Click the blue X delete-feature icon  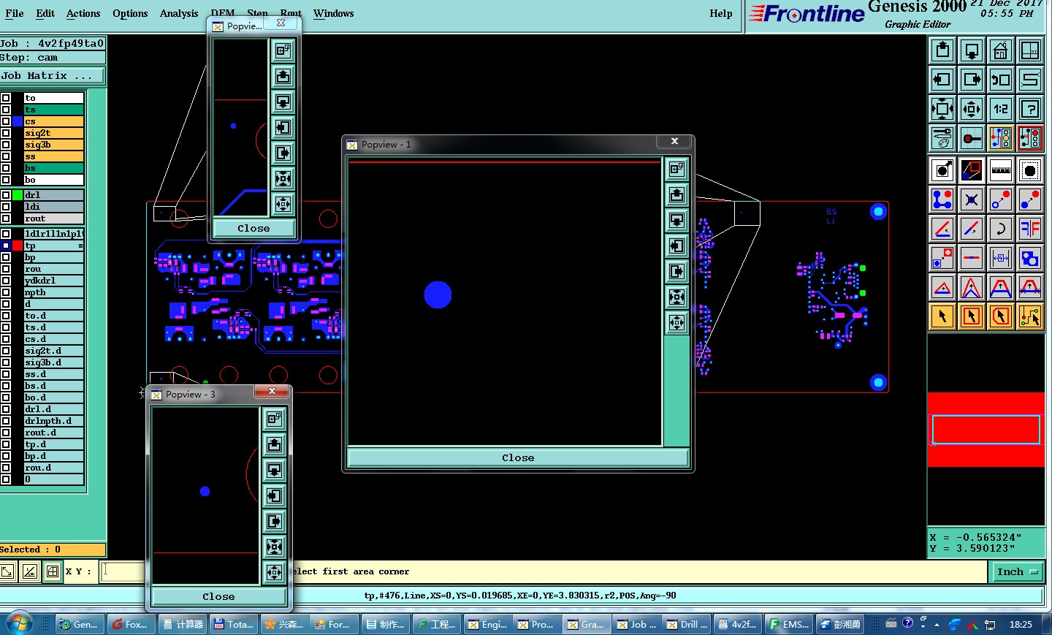pyautogui.click(x=972, y=199)
